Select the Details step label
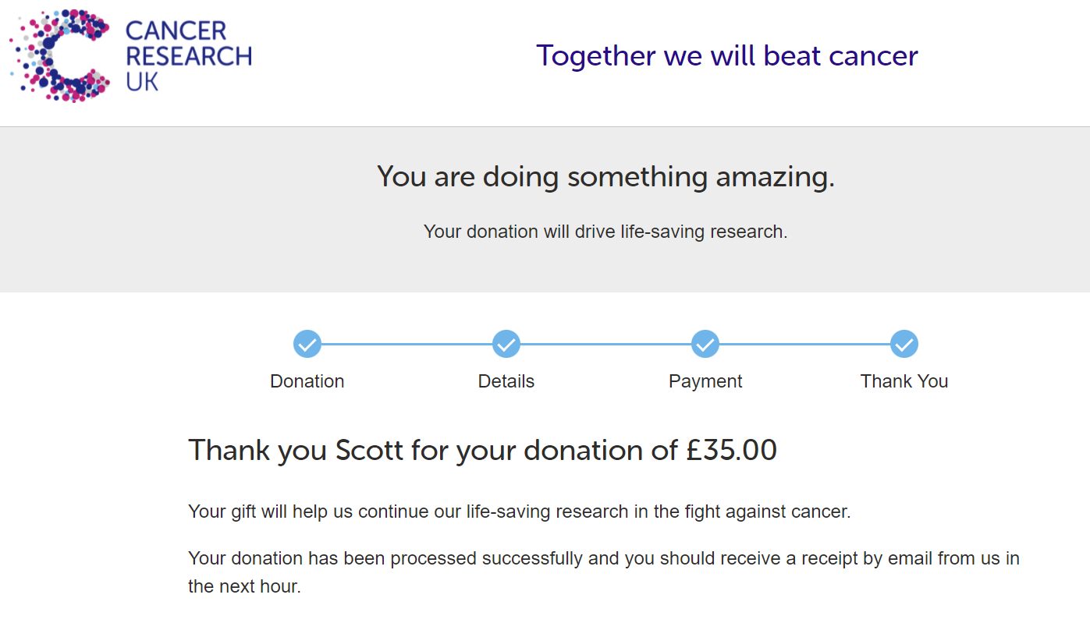The image size is (1090, 630). (506, 381)
